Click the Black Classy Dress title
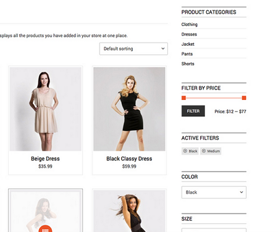 tap(129, 159)
